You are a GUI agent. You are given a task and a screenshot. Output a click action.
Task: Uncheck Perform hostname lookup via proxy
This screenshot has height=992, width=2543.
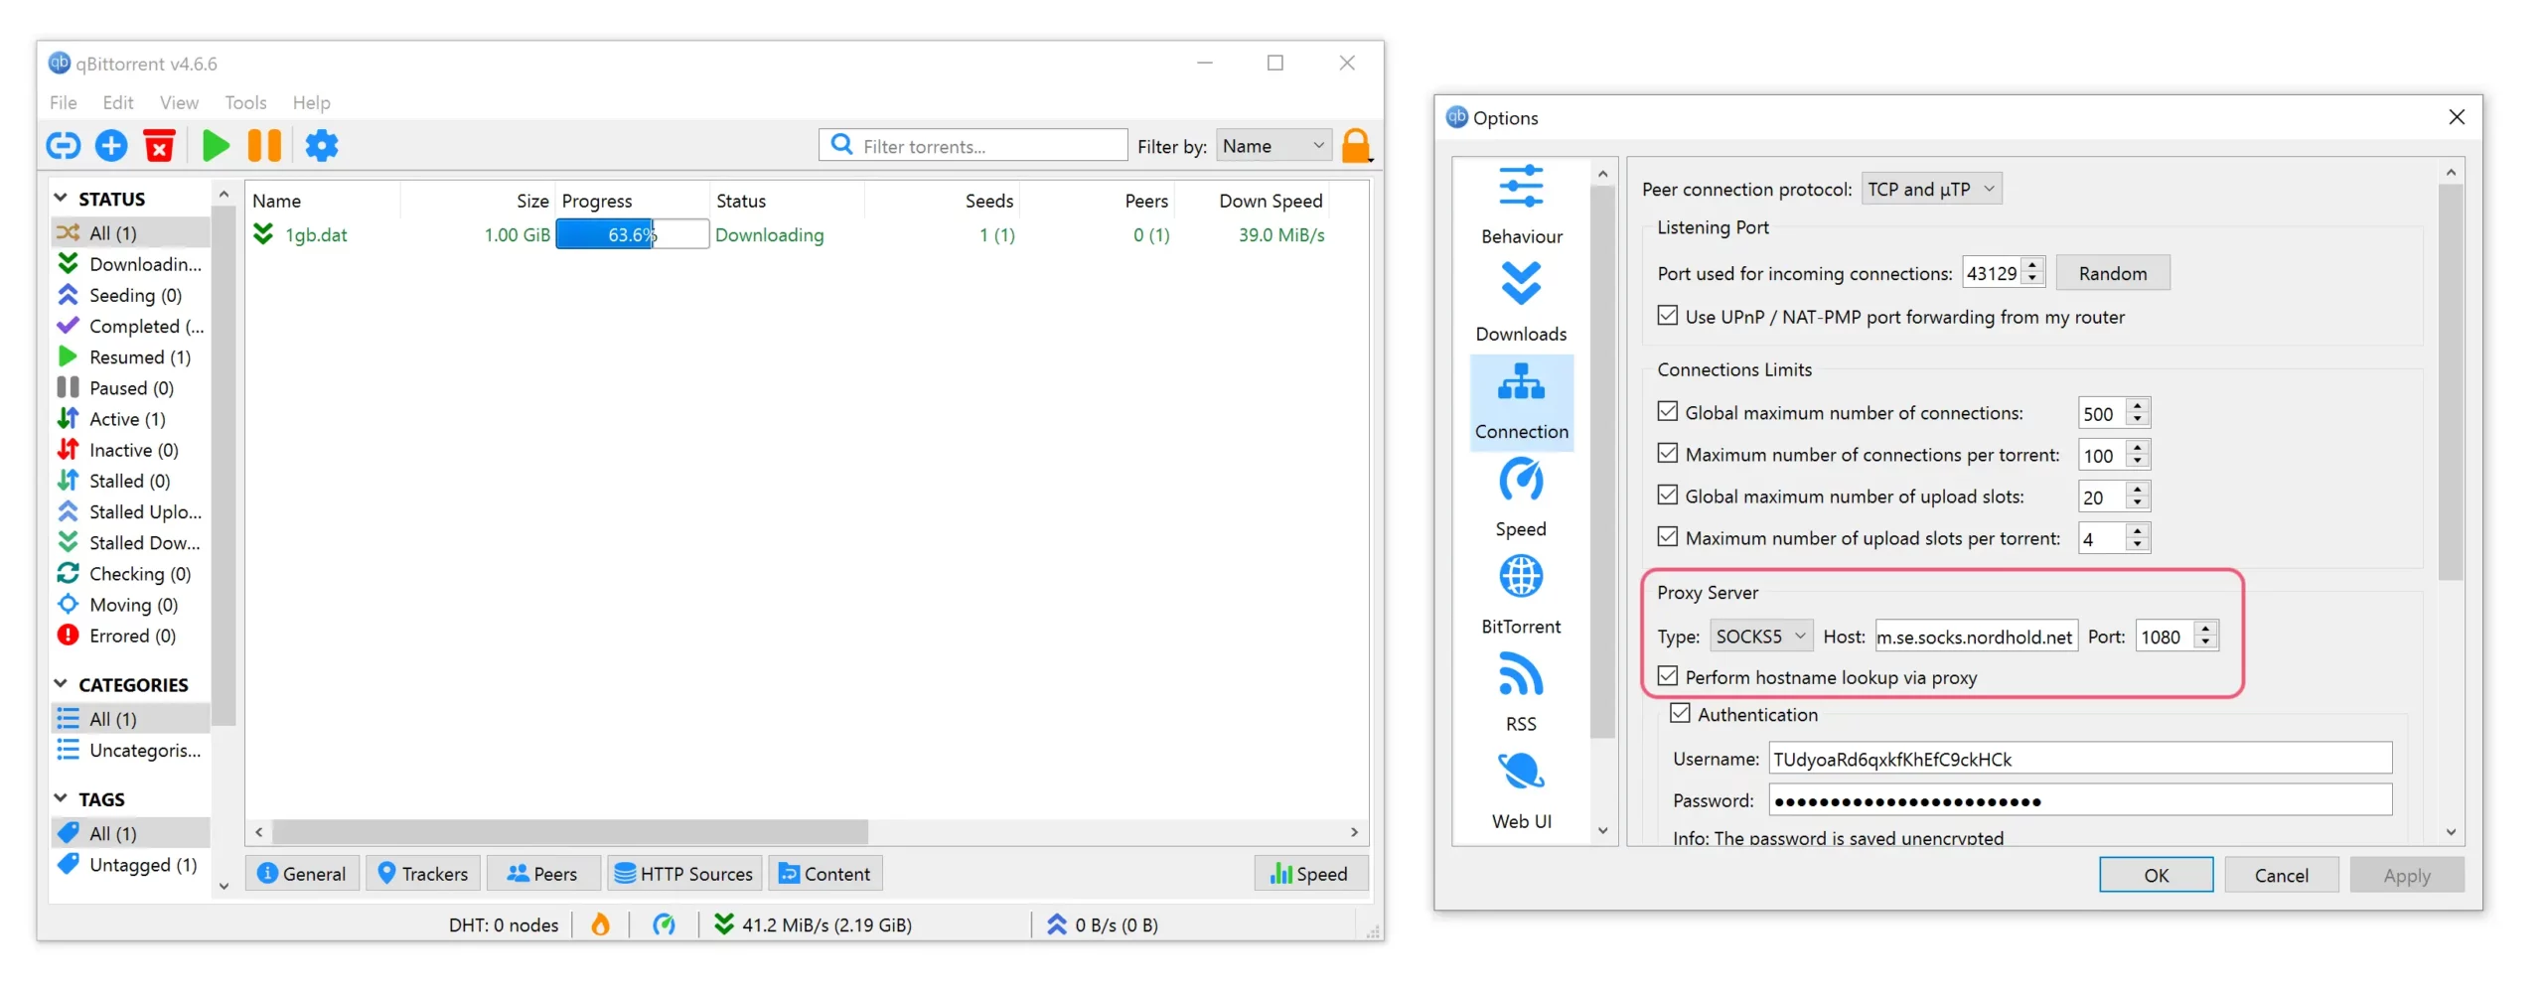click(1668, 676)
